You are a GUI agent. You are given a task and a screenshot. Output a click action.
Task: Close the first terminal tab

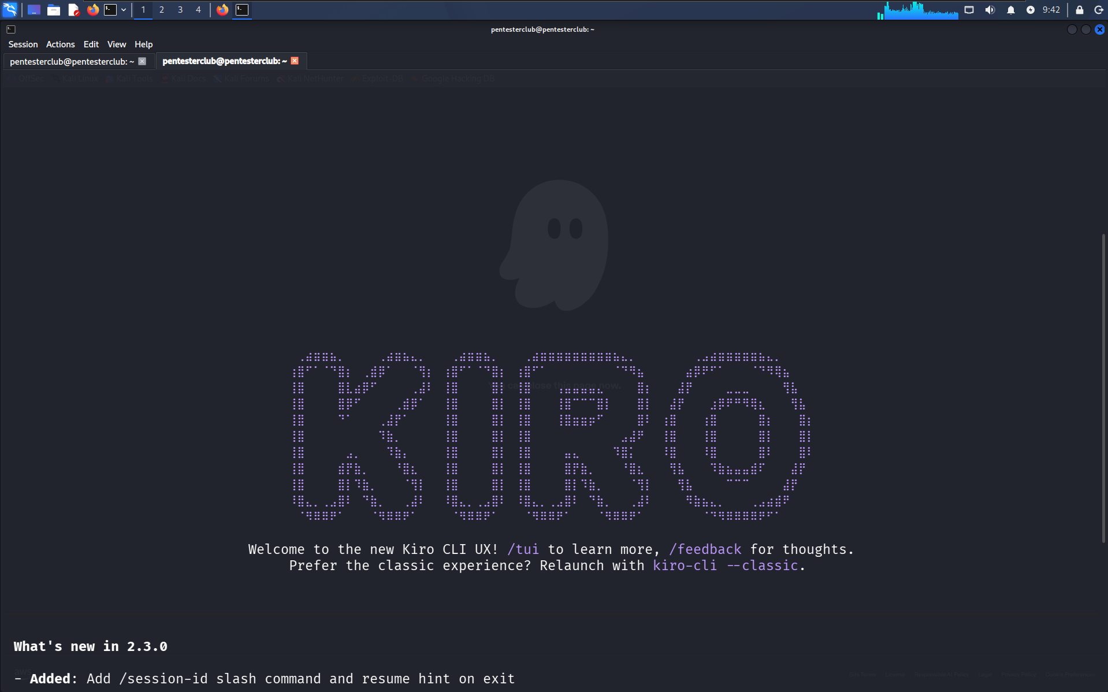point(142,61)
